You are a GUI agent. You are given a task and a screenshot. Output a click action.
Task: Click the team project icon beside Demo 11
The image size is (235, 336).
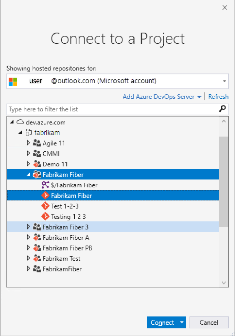pyautogui.click(x=37, y=164)
